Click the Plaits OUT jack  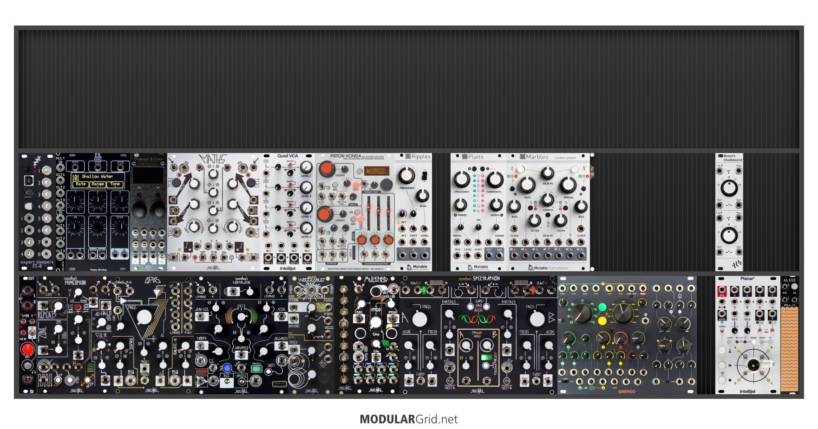tap(489, 256)
